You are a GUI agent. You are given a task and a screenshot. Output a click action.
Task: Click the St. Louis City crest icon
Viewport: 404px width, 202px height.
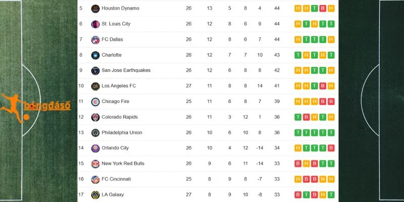coord(95,24)
